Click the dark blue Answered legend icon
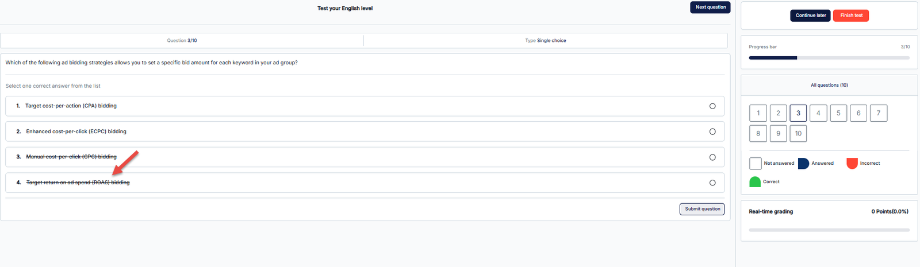920x267 pixels. pyautogui.click(x=803, y=164)
